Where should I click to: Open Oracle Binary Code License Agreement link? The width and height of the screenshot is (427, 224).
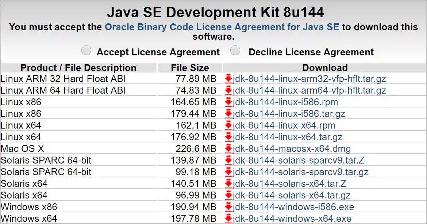click(x=222, y=27)
